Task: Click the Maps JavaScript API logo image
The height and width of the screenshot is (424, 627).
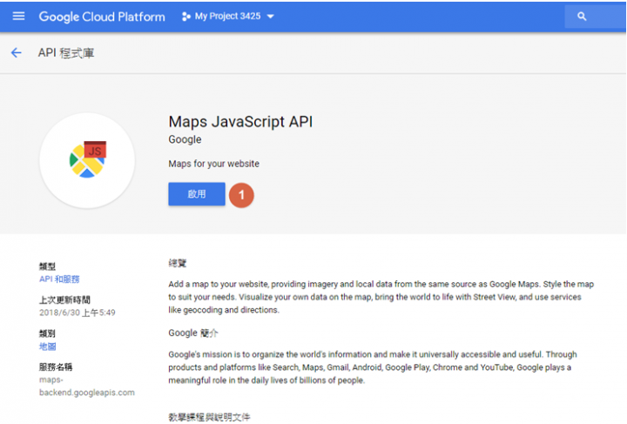Action: point(87,160)
